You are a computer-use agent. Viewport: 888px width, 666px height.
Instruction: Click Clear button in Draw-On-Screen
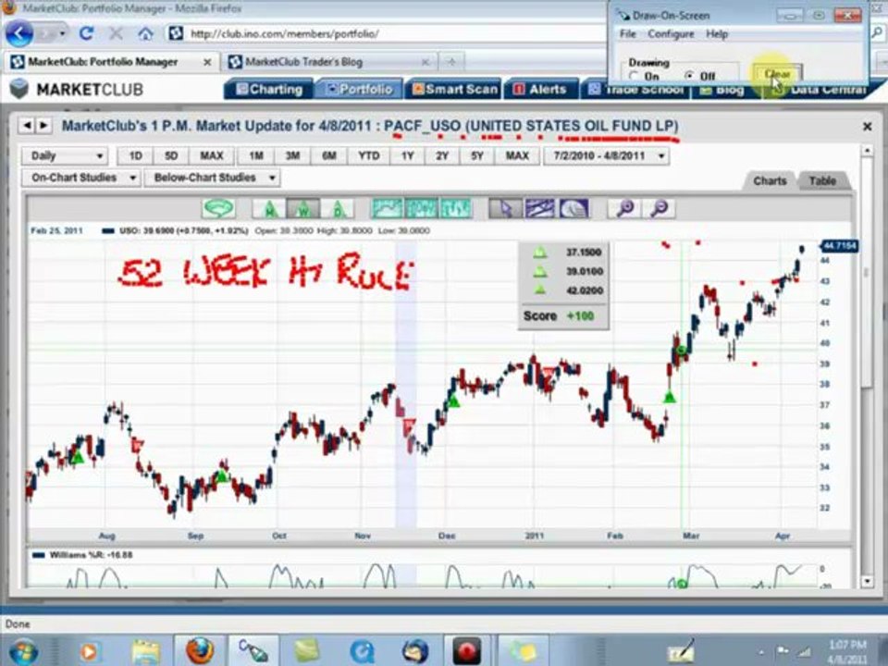[x=778, y=74]
